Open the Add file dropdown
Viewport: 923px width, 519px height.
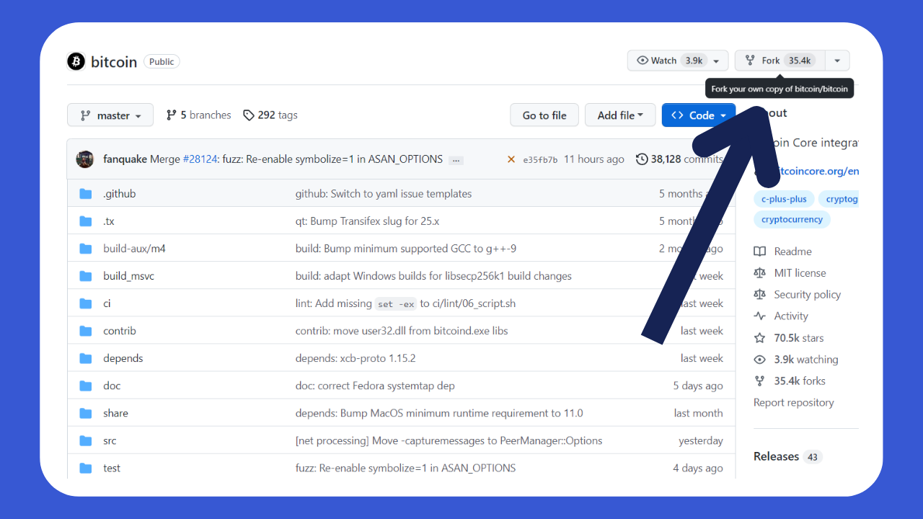click(x=620, y=115)
